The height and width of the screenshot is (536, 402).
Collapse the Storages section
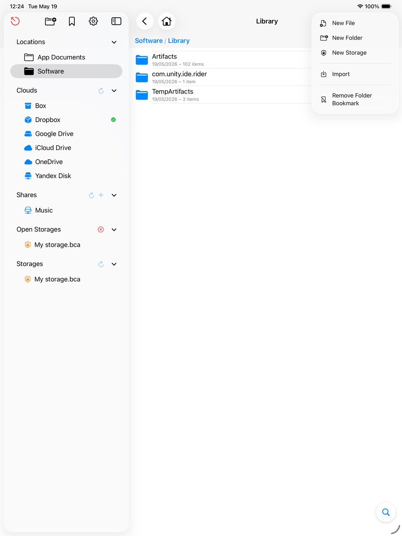click(114, 264)
